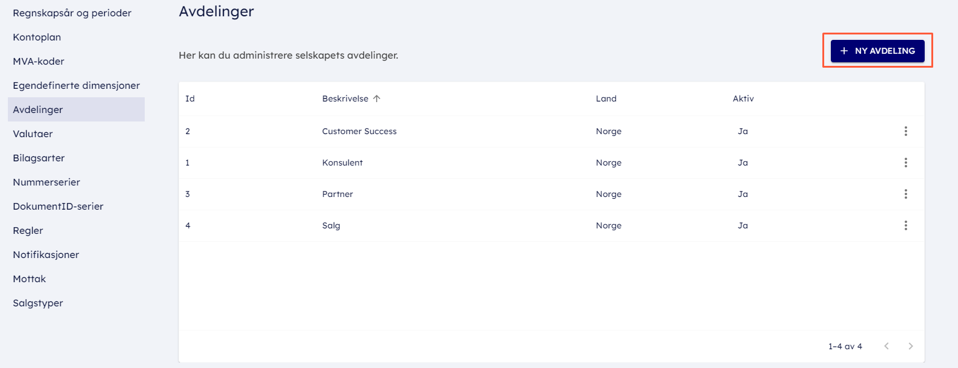Open three-dot menu for Customer Success row
958x368 pixels.
coord(905,131)
